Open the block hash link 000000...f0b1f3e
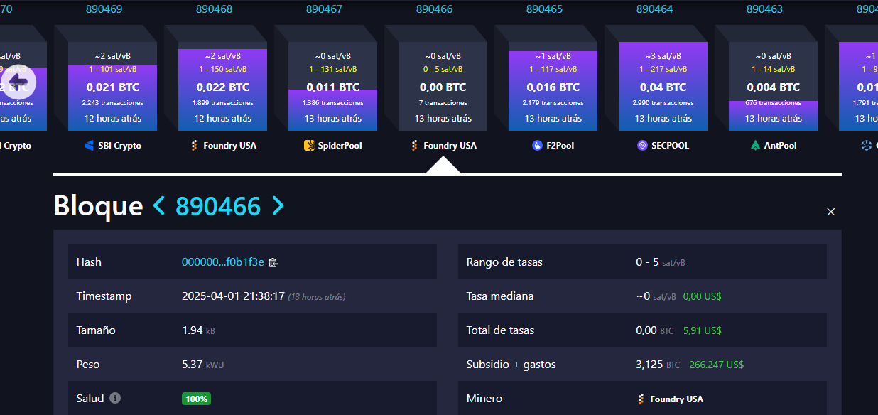The width and height of the screenshot is (878, 415). pos(222,262)
